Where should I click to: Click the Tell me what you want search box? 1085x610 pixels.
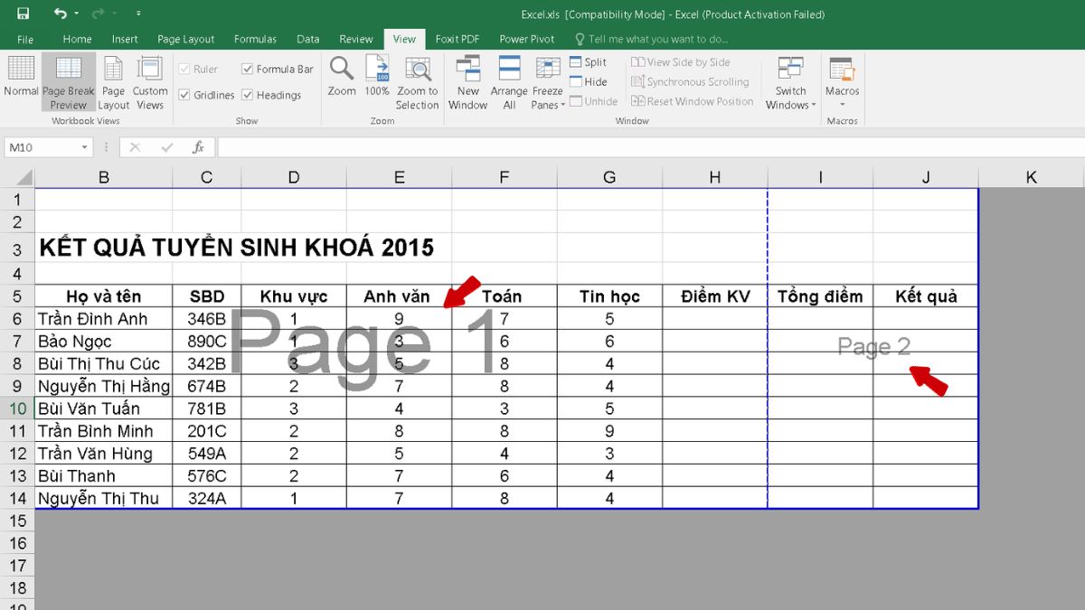(x=651, y=39)
